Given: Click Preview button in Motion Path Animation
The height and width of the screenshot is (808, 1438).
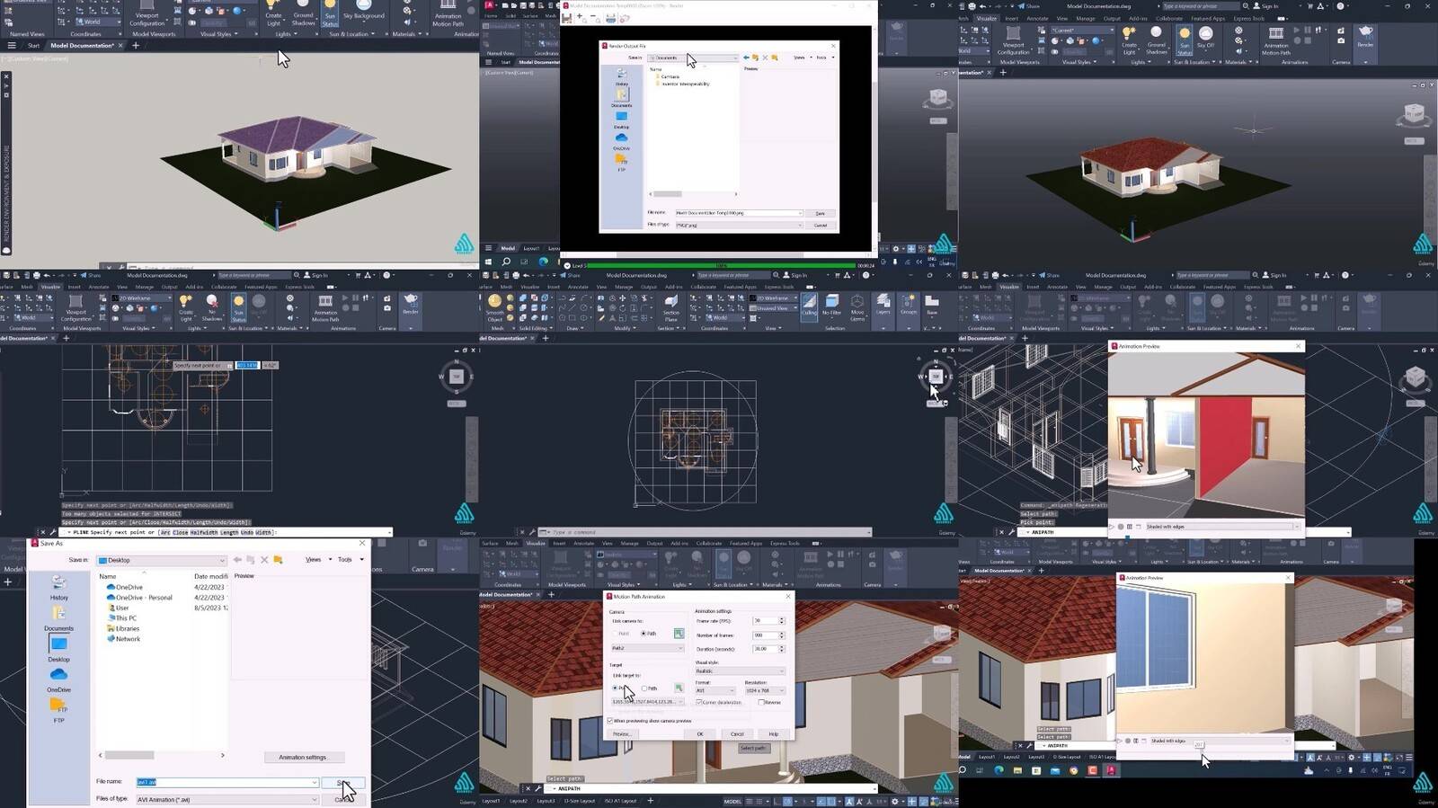Looking at the screenshot, I should coord(621,733).
